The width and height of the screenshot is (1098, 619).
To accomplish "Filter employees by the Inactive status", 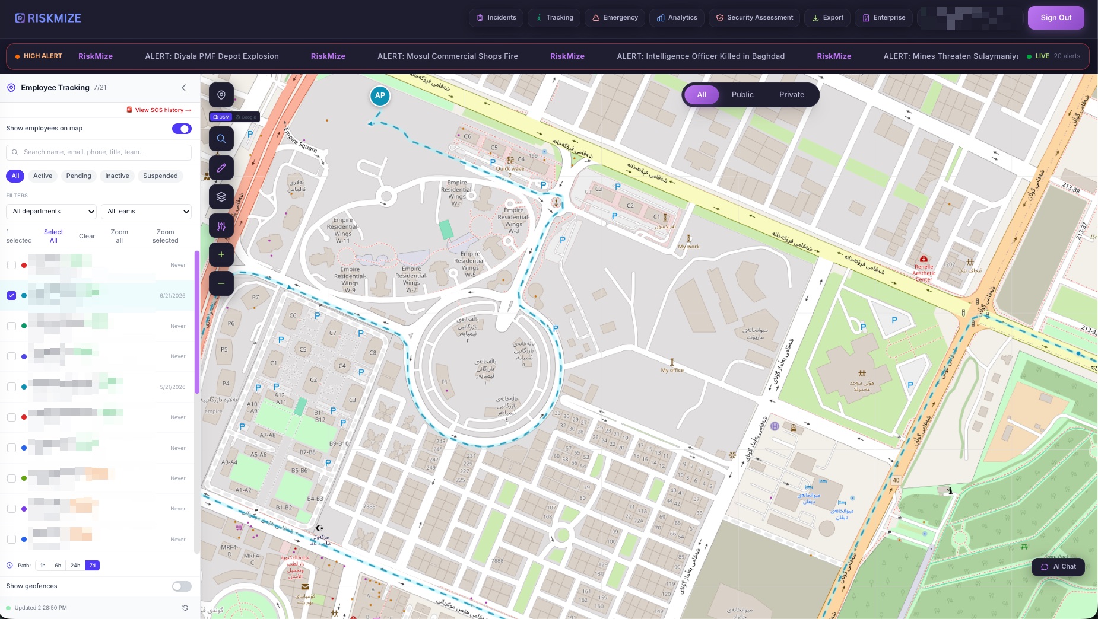I will tap(117, 176).
